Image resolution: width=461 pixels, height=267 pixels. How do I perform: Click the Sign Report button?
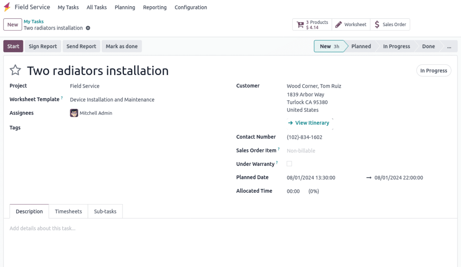[x=43, y=46]
